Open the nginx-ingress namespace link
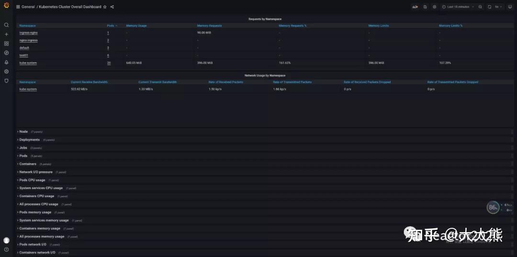 (x=28, y=40)
